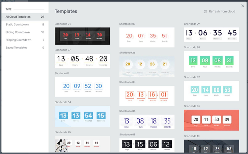Select Shortcode 01 blue digits template
248x154 pixels.
(82, 87)
